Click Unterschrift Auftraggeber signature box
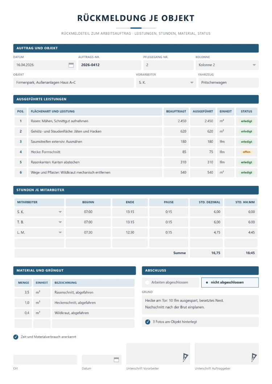The image size is (272, 384). click(x=227, y=354)
